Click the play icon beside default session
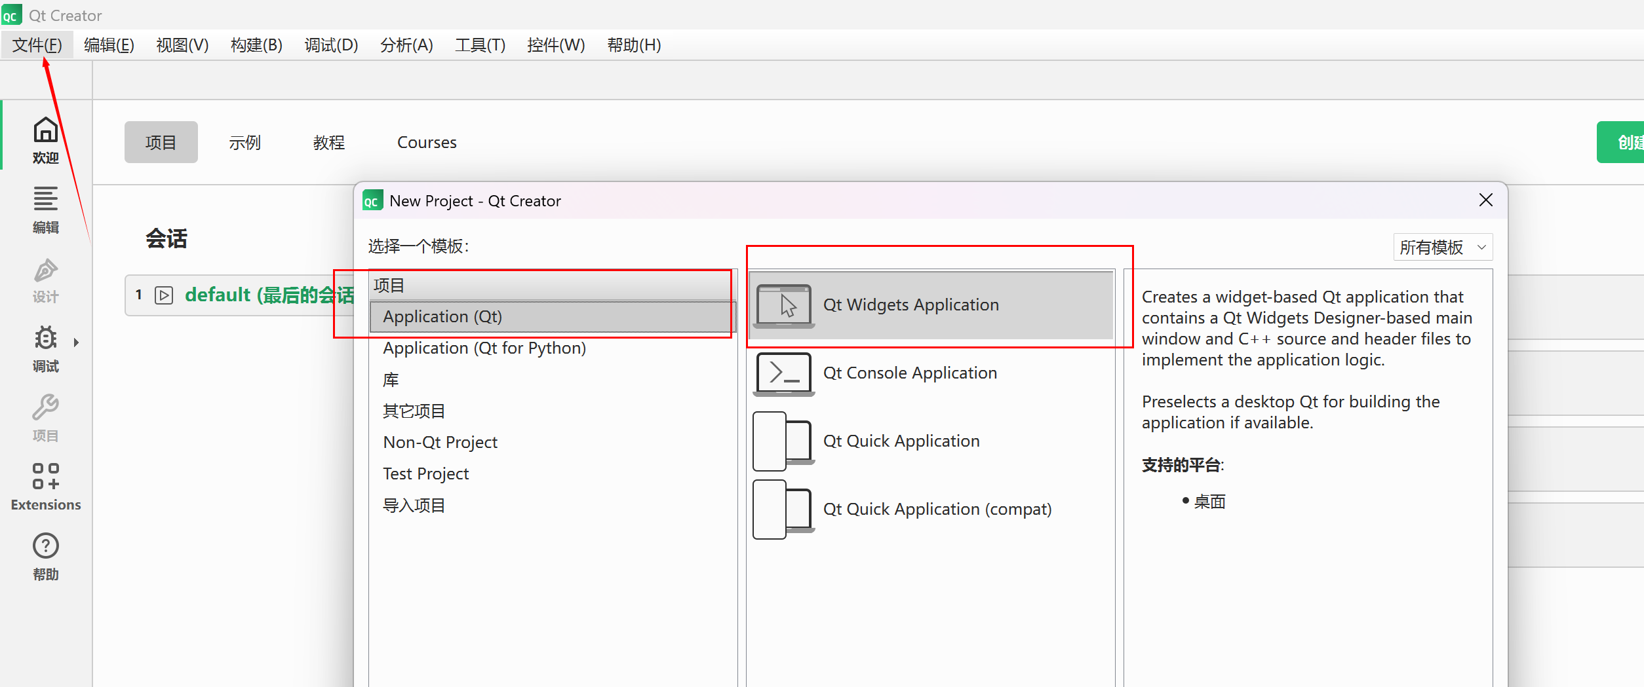Image resolution: width=1644 pixels, height=687 pixels. tap(164, 295)
